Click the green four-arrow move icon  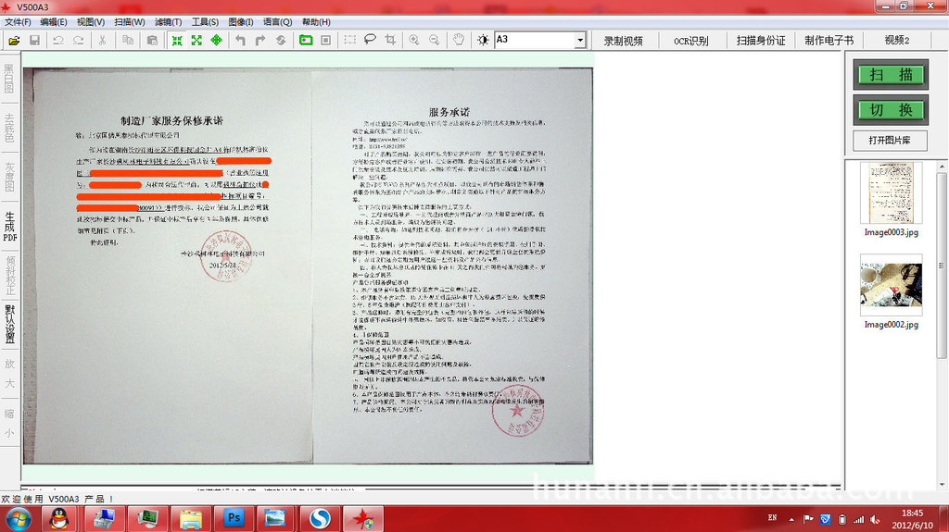tap(216, 41)
